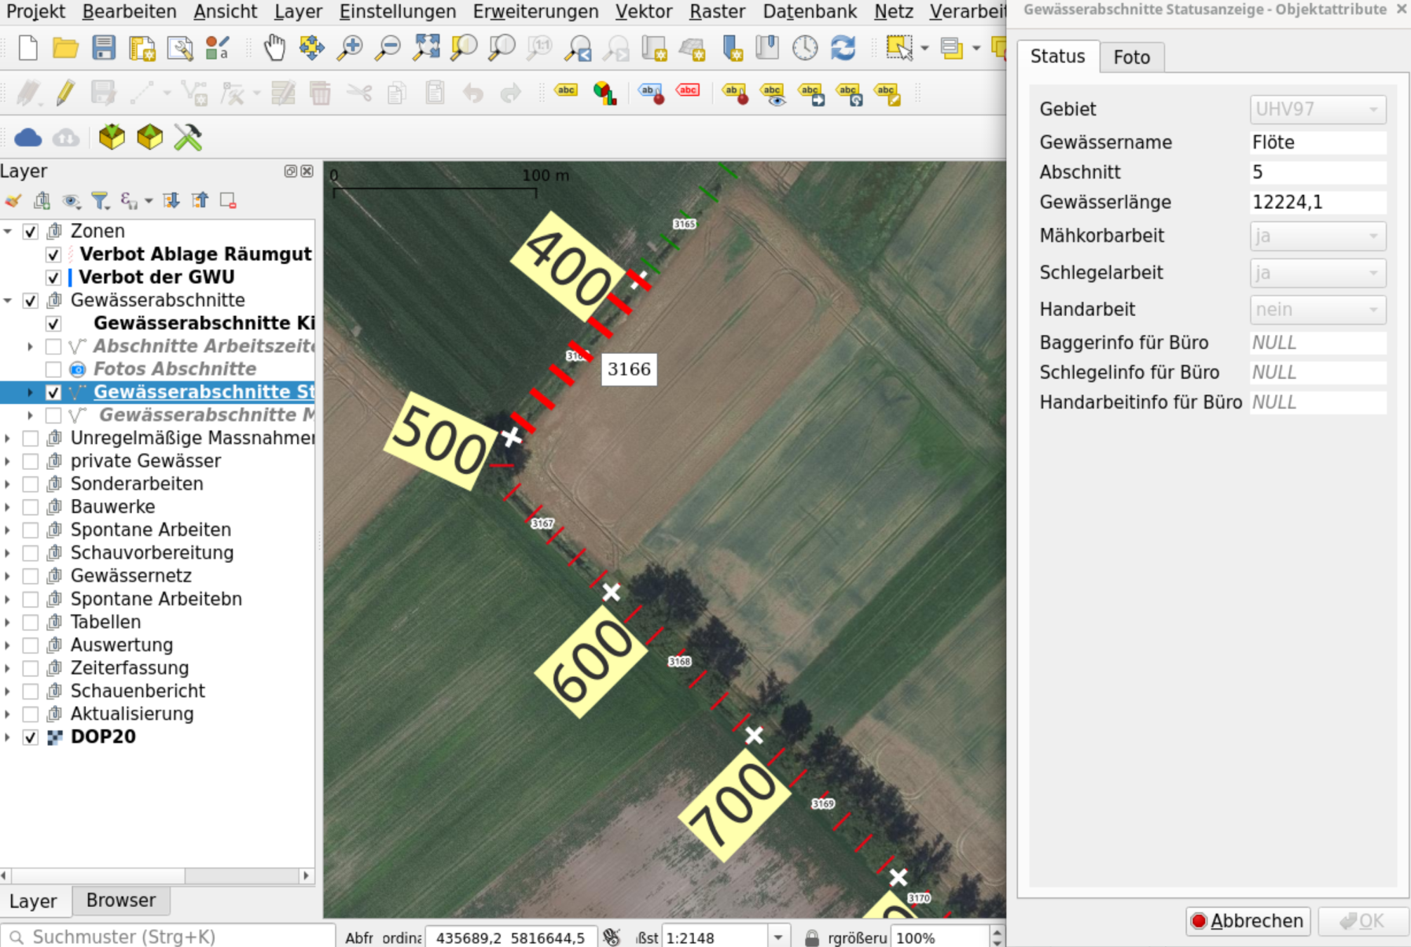Select the Zoom In magnifier tool
The height and width of the screenshot is (947, 1411).
click(x=350, y=48)
